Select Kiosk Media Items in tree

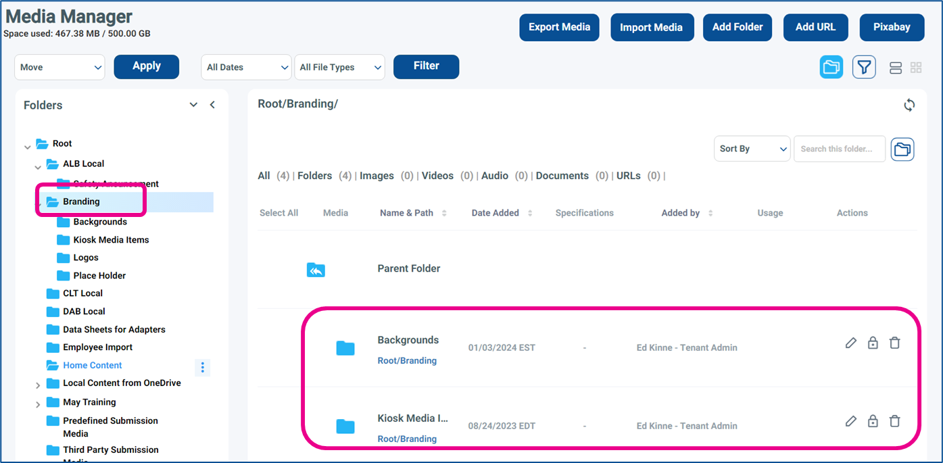coord(111,240)
